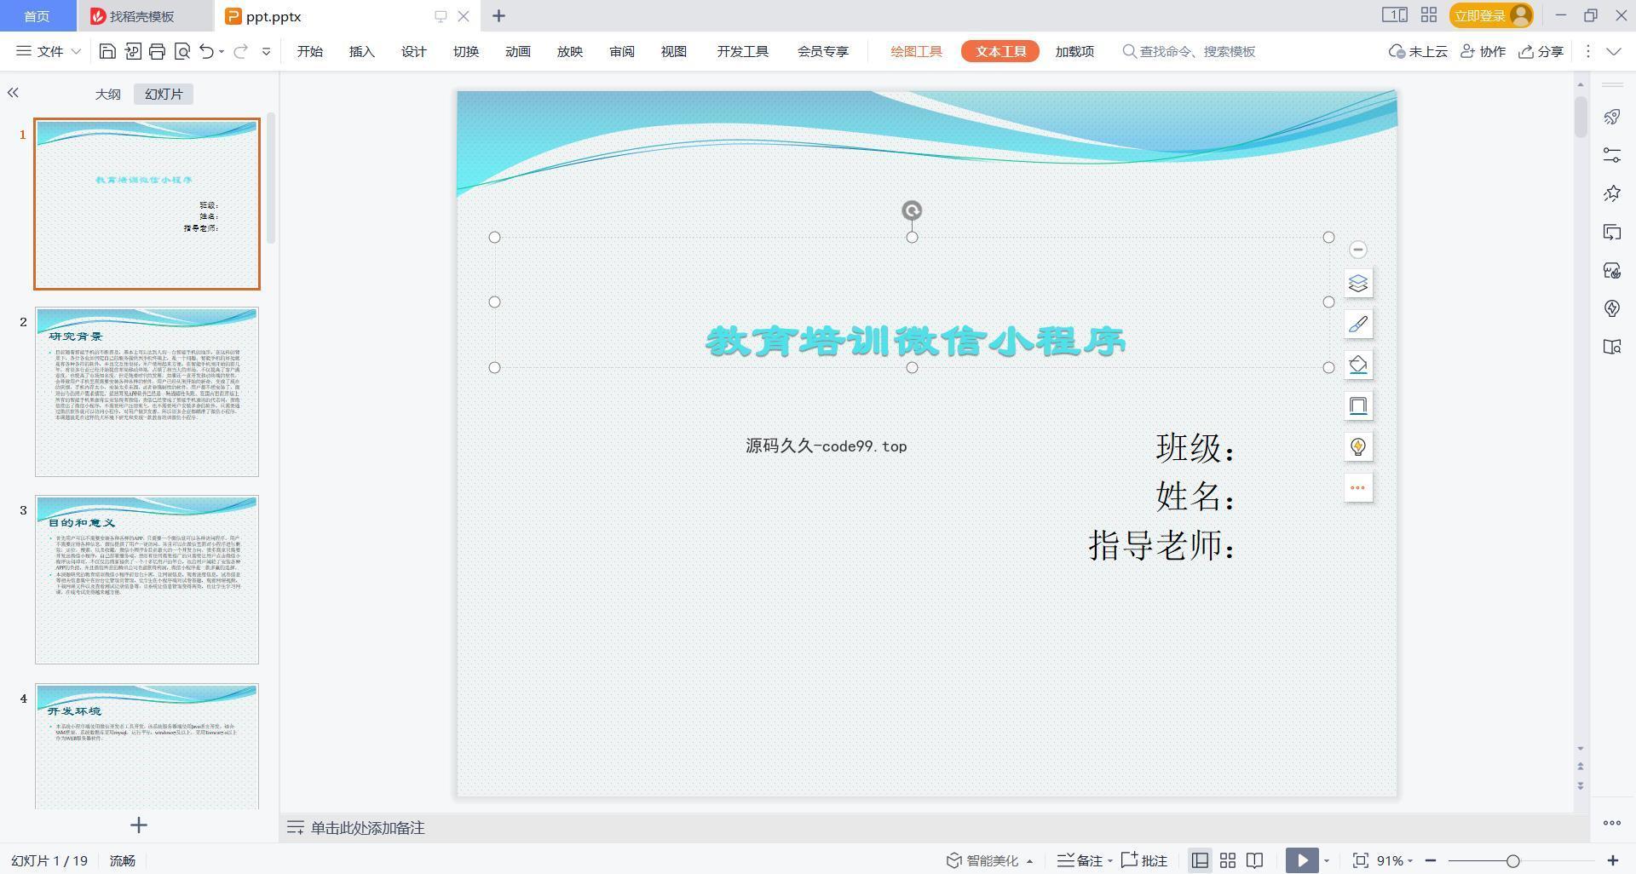Open the lightning quick-tools sidebar icon
Image resolution: width=1636 pixels, height=874 pixels.
(1611, 308)
